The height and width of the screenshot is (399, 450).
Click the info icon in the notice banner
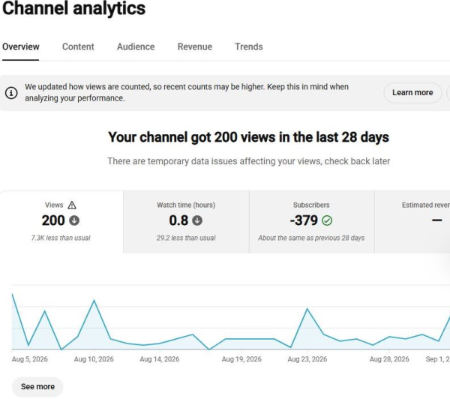point(11,93)
